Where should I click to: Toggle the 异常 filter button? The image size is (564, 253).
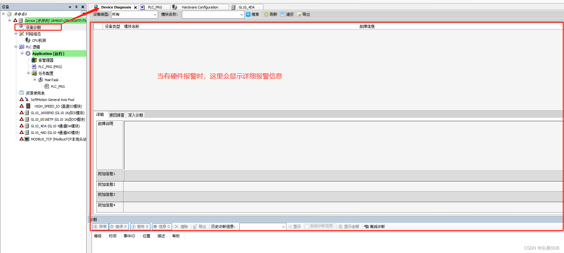100,227
